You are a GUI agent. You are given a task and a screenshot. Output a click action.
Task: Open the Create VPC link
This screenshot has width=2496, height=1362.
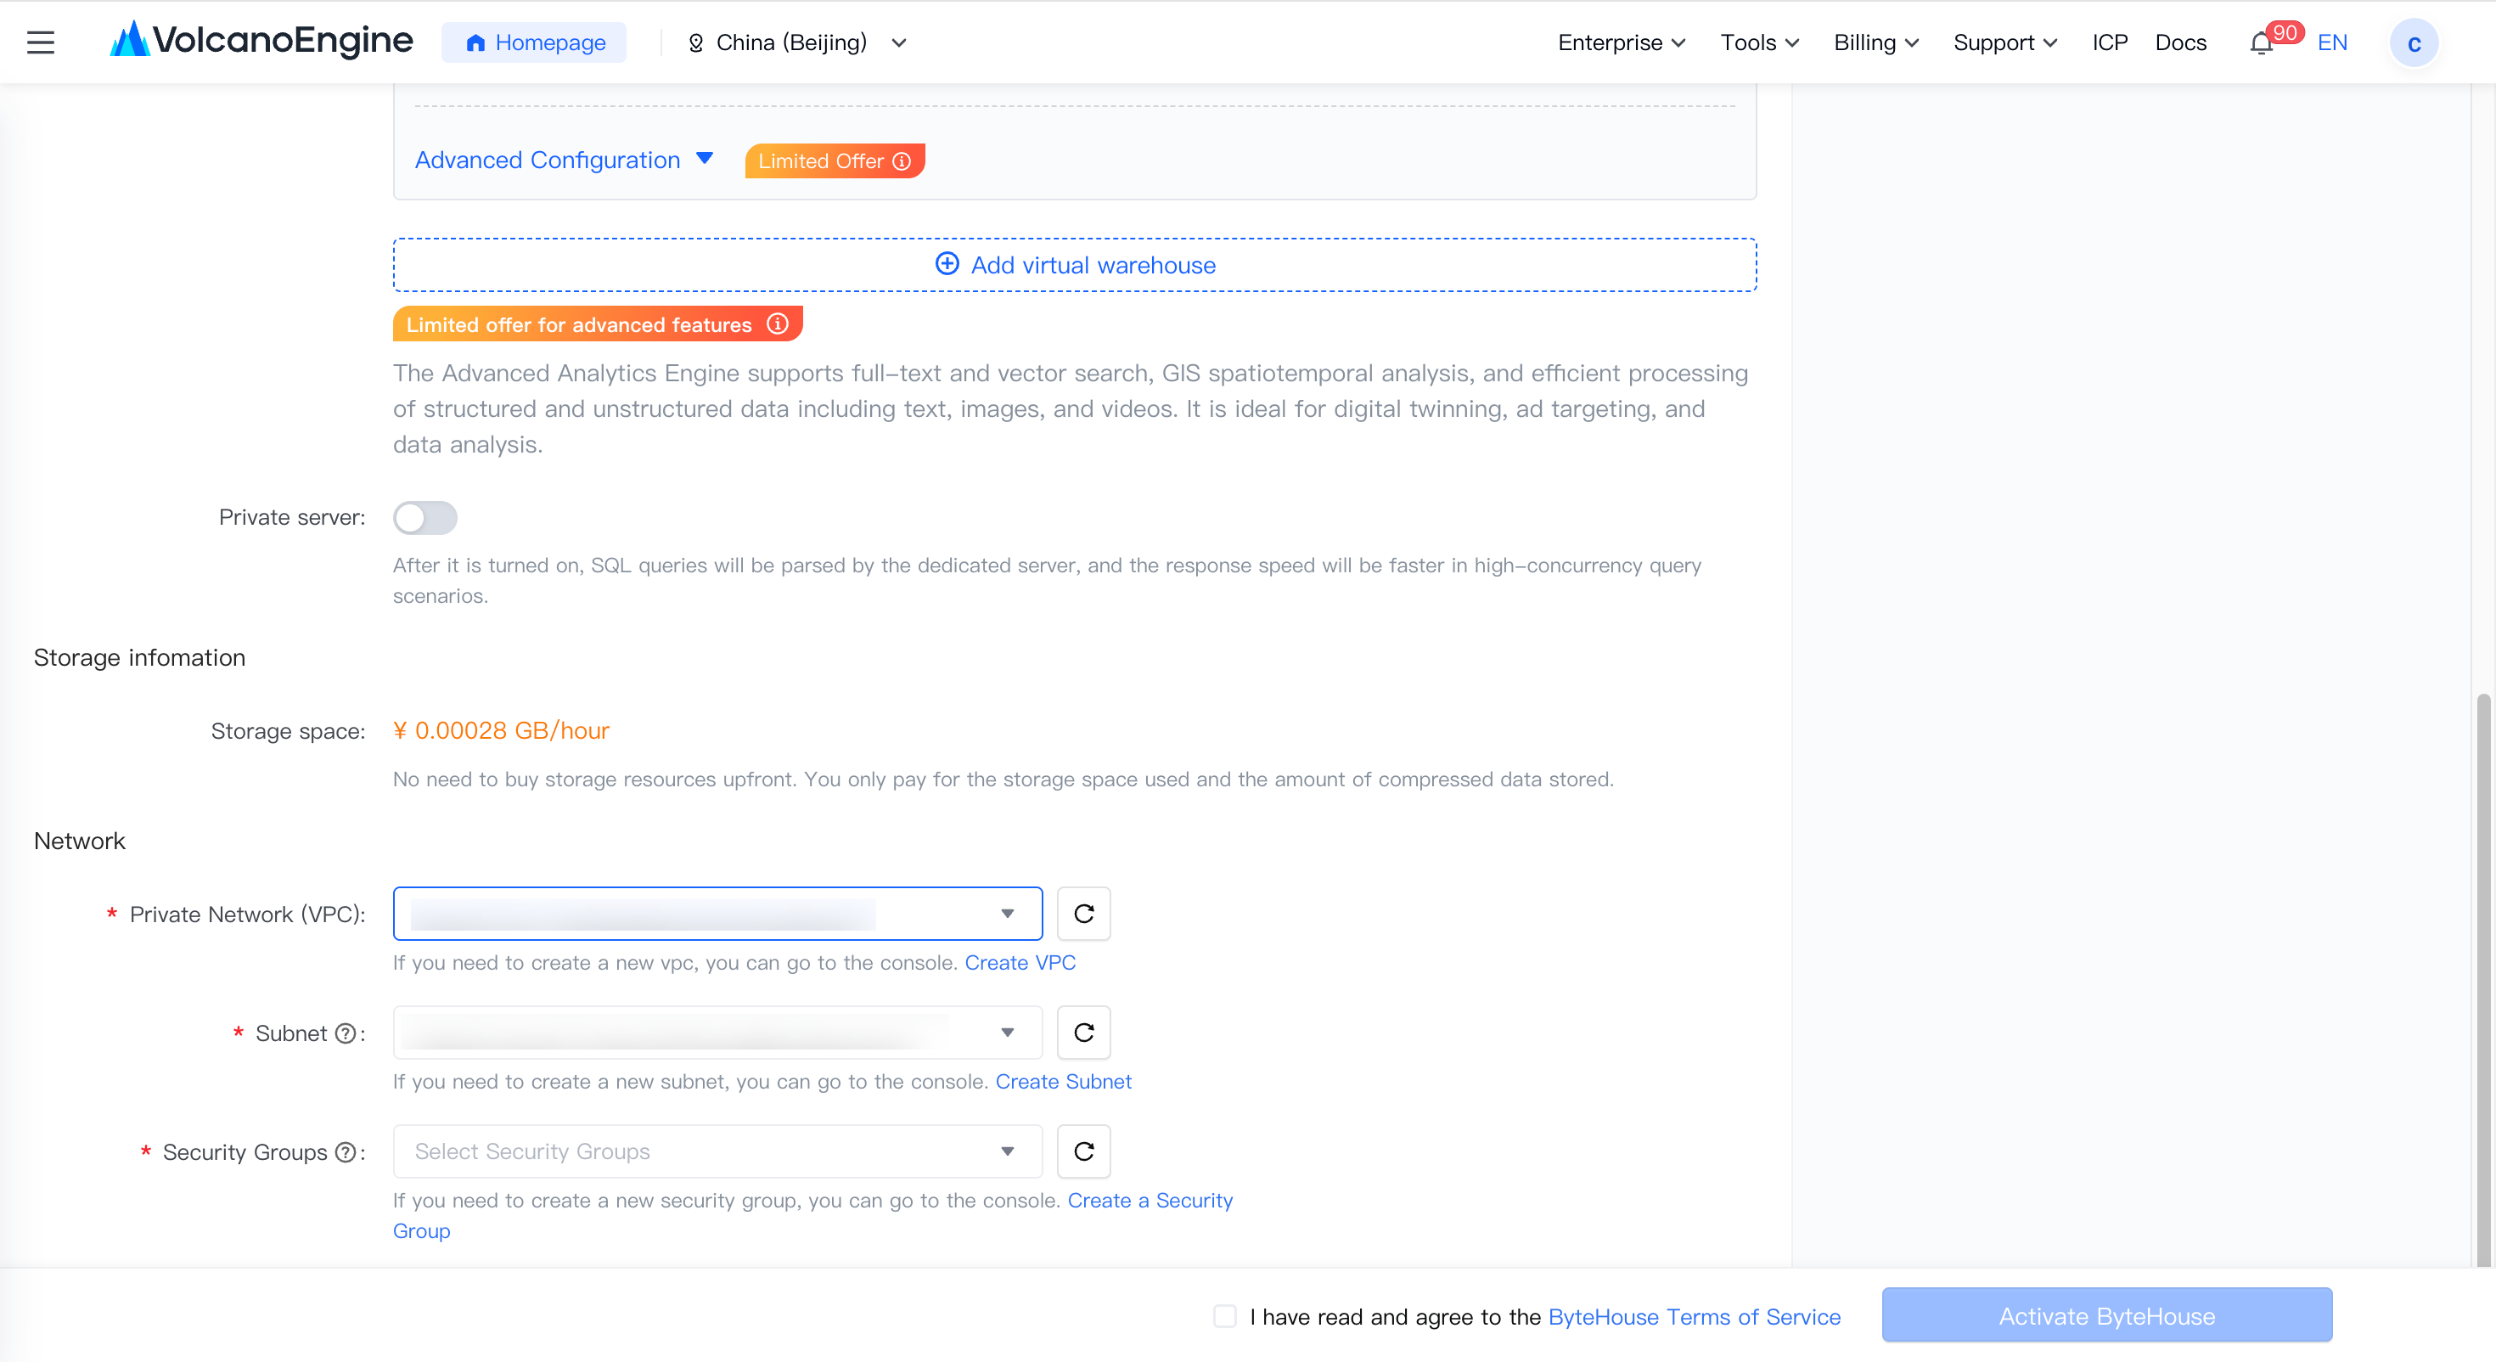tap(1020, 963)
